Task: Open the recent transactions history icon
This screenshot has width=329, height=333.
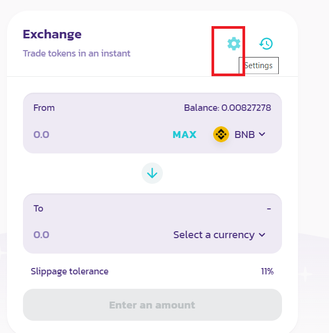Action: coord(266,44)
